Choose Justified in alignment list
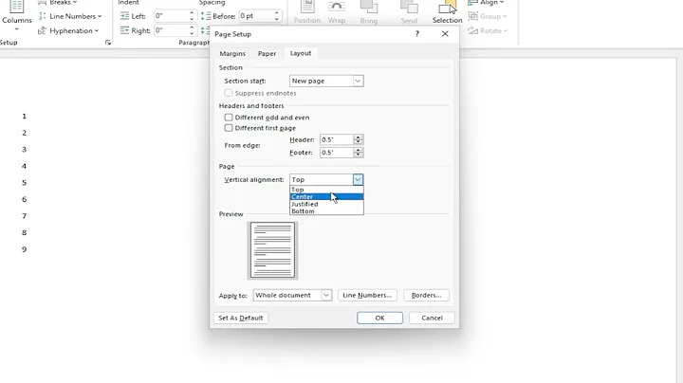 point(326,204)
